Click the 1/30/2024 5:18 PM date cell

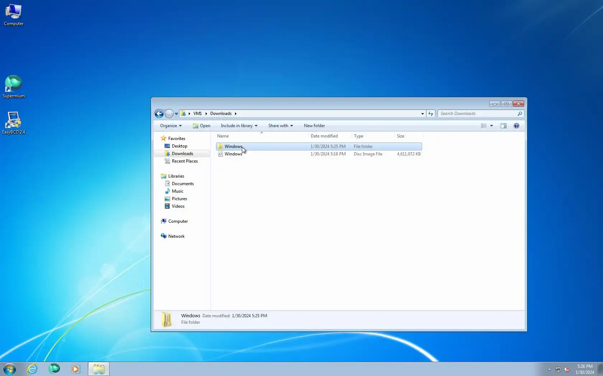point(328,154)
